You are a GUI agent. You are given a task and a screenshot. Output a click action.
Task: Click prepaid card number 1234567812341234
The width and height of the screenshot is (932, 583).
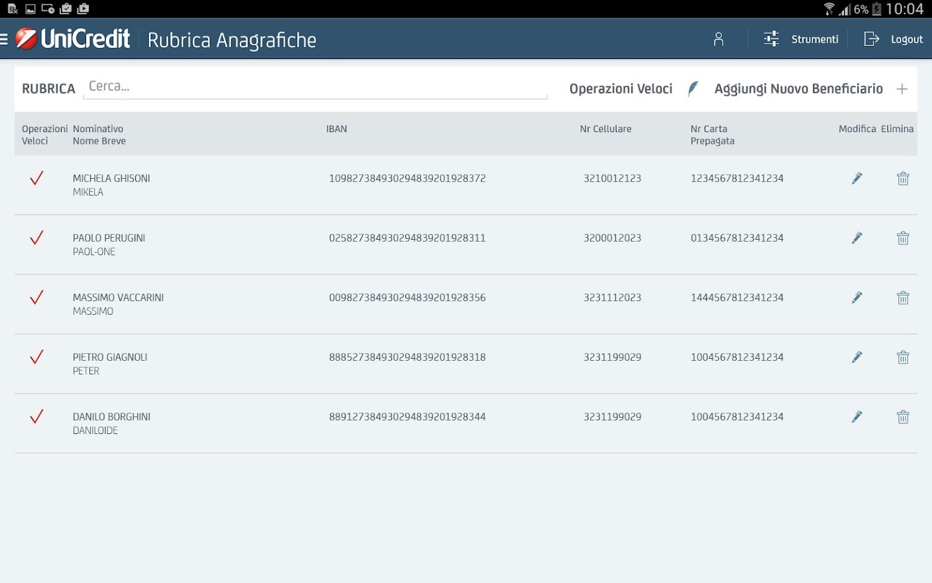point(737,178)
